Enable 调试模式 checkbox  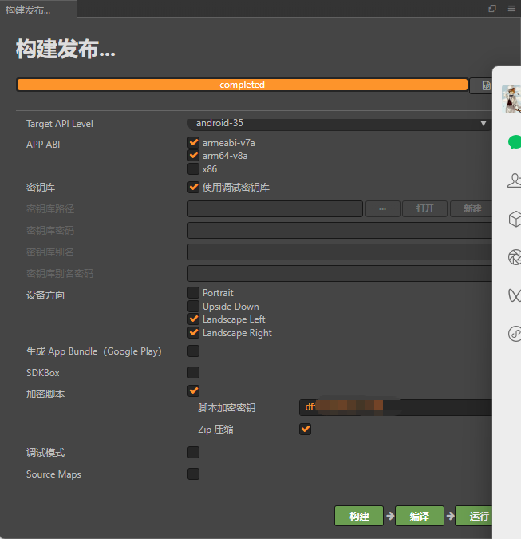point(193,453)
